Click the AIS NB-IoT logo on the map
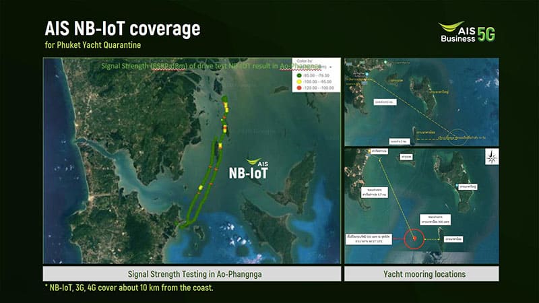Image resolution: width=539 pixels, height=303 pixels. point(249,169)
